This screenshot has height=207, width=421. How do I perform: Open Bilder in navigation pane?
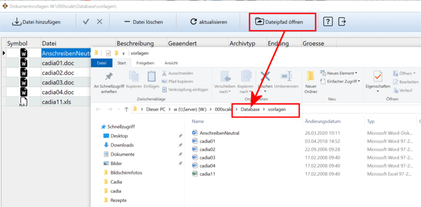coord(113,163)
